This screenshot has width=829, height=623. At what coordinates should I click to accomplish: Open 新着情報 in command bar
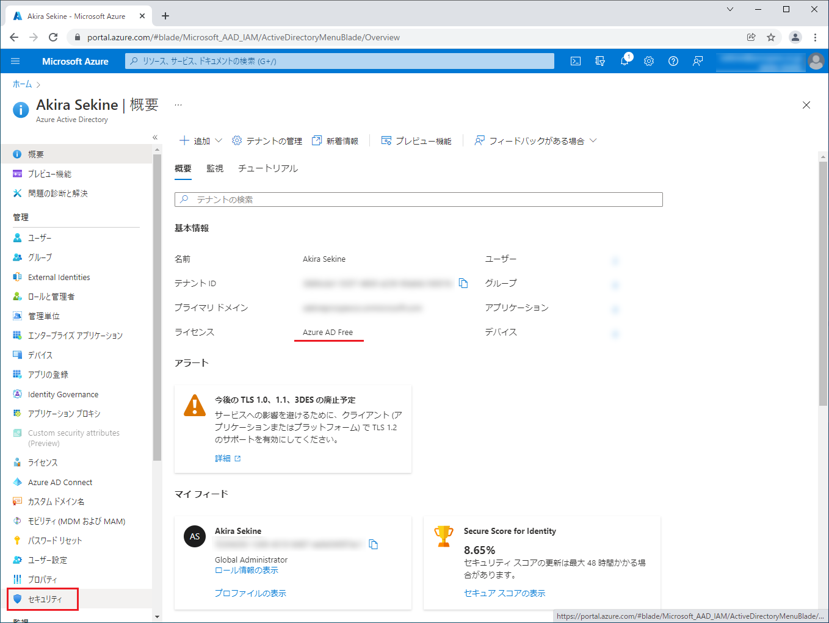coord(335,141)
